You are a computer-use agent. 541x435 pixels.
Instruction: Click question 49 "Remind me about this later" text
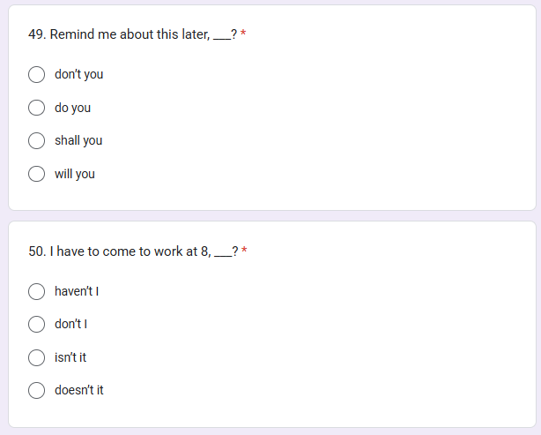pyautogui.click(x=130, y=34)
